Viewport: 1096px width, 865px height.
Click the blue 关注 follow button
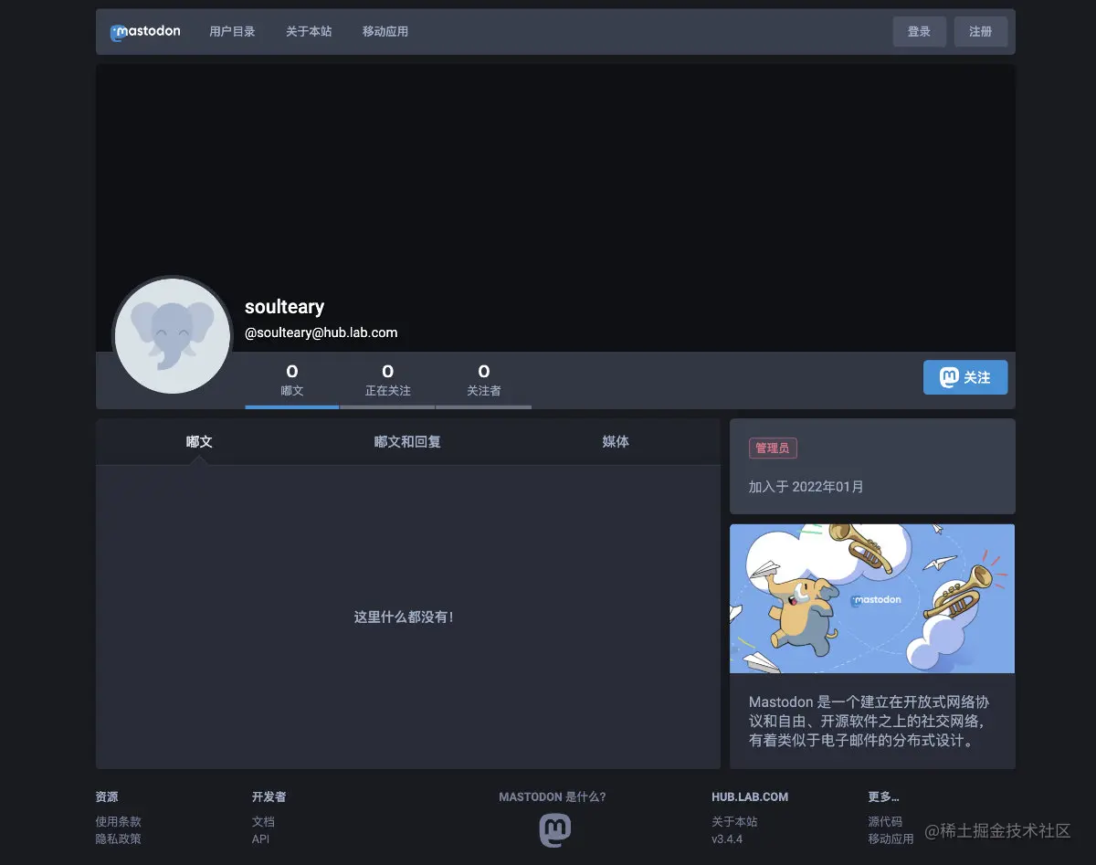click(x=965, y=377)
